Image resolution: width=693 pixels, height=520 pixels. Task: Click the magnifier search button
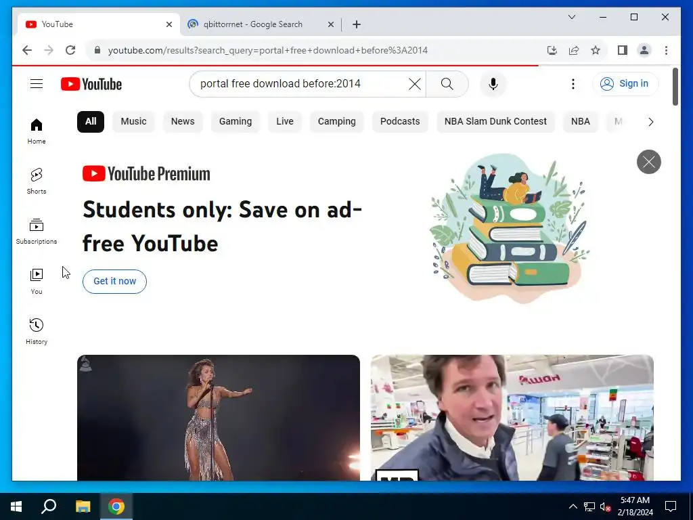point(447,83)
